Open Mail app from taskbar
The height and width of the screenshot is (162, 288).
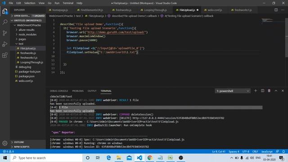tap(129, 158)
